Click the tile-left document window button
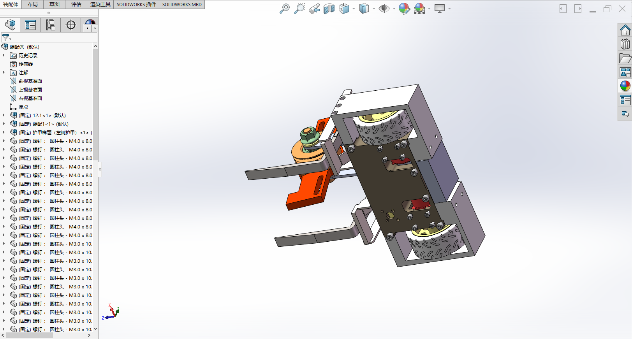 [563, 9]
